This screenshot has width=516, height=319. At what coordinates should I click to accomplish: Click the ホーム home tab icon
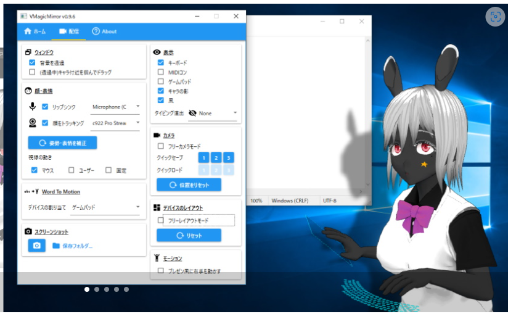coord(27,31)
